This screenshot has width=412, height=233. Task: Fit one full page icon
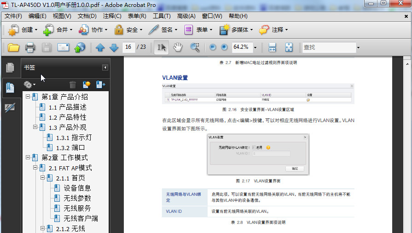289,47
